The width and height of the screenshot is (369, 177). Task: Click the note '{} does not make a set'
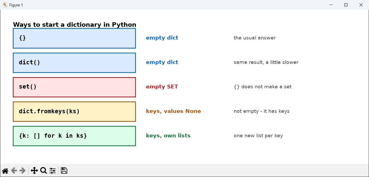[263, 87]
